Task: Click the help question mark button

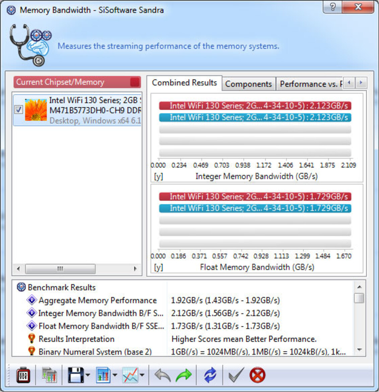Action: tap(333, 7)
